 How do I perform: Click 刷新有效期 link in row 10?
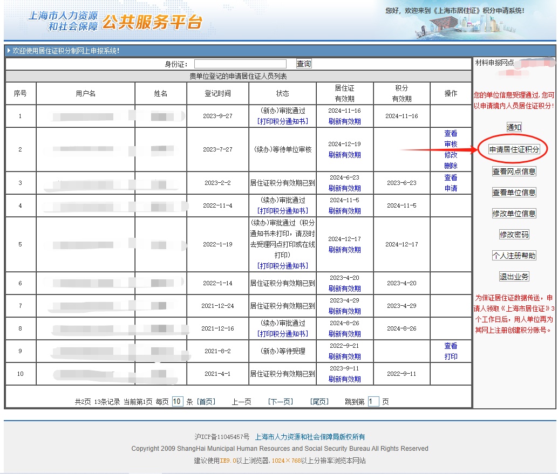pos(344,379)
